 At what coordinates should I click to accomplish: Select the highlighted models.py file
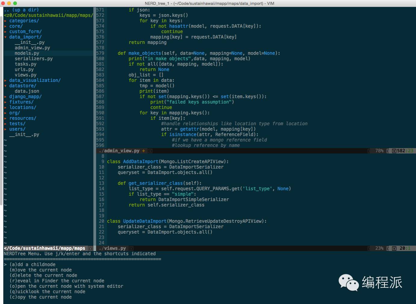click(27, 53)
